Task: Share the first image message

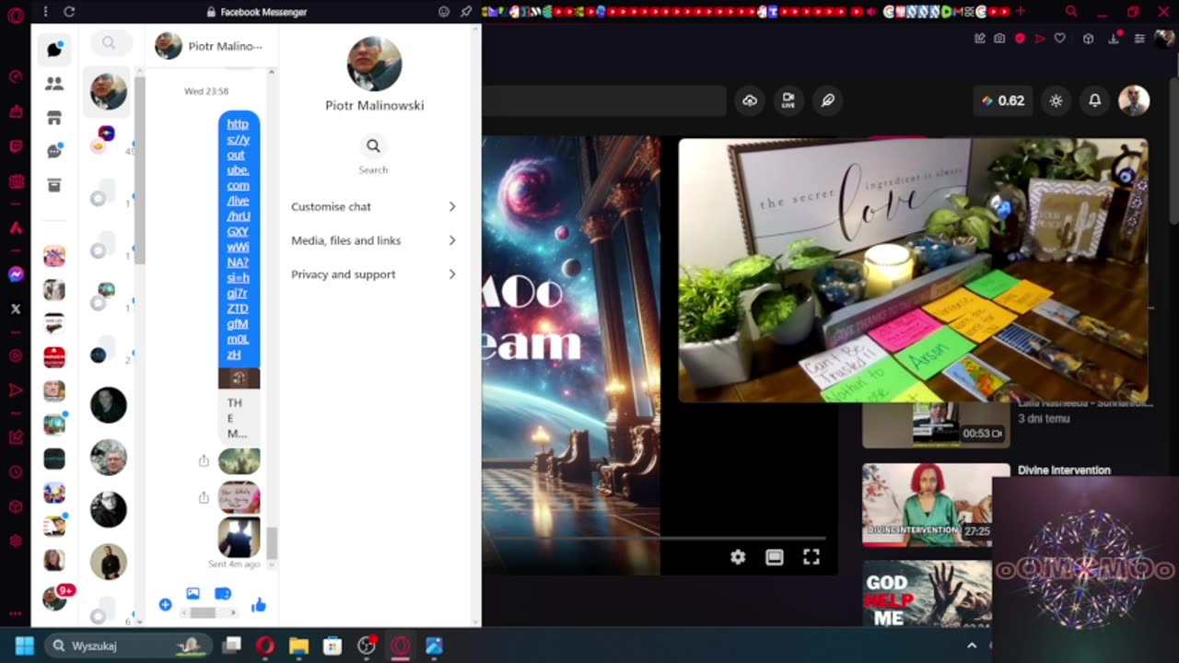Action: pyautogui.click(x=204, y=461)
